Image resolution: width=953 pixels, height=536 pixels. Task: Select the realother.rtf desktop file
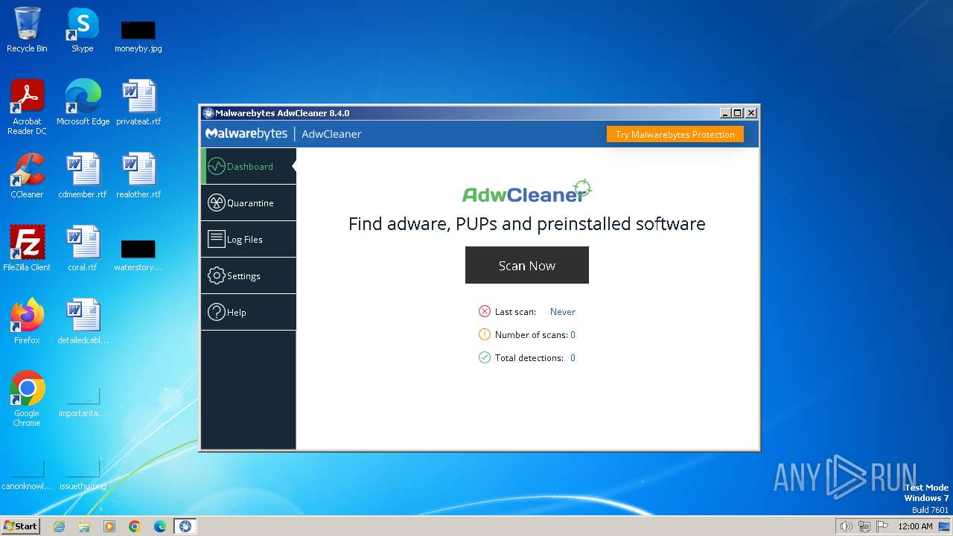pyautogui.click(x=138, y=176)
